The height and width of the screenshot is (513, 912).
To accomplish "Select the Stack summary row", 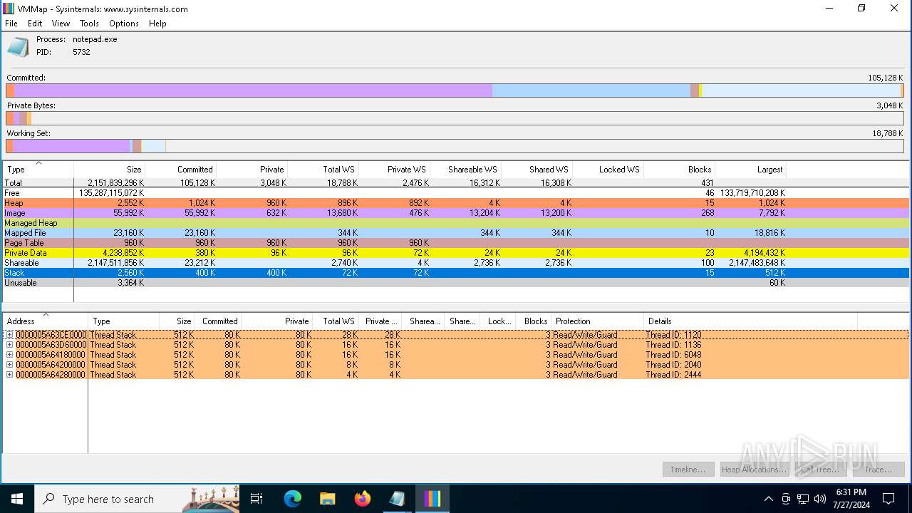I will point(456,273).
